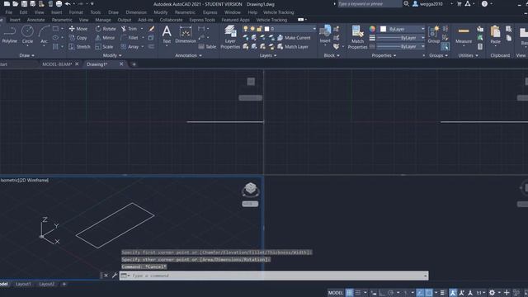528x297 pixels.
Task: Activate the Scale tool
Action: (x=104, y=47)
